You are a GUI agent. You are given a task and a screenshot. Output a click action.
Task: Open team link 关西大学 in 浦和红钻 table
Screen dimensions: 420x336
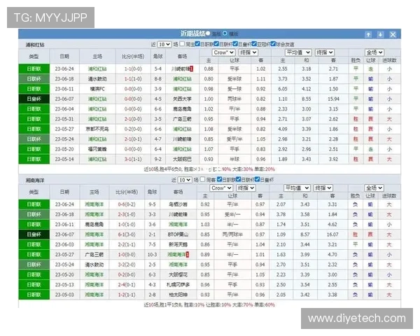point(182,99)
